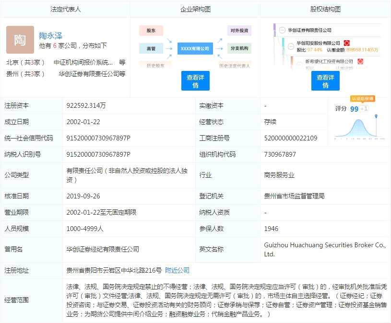Select 企业架构图 header tab
Screen dimensions: 391x323
tap(195, 9)
